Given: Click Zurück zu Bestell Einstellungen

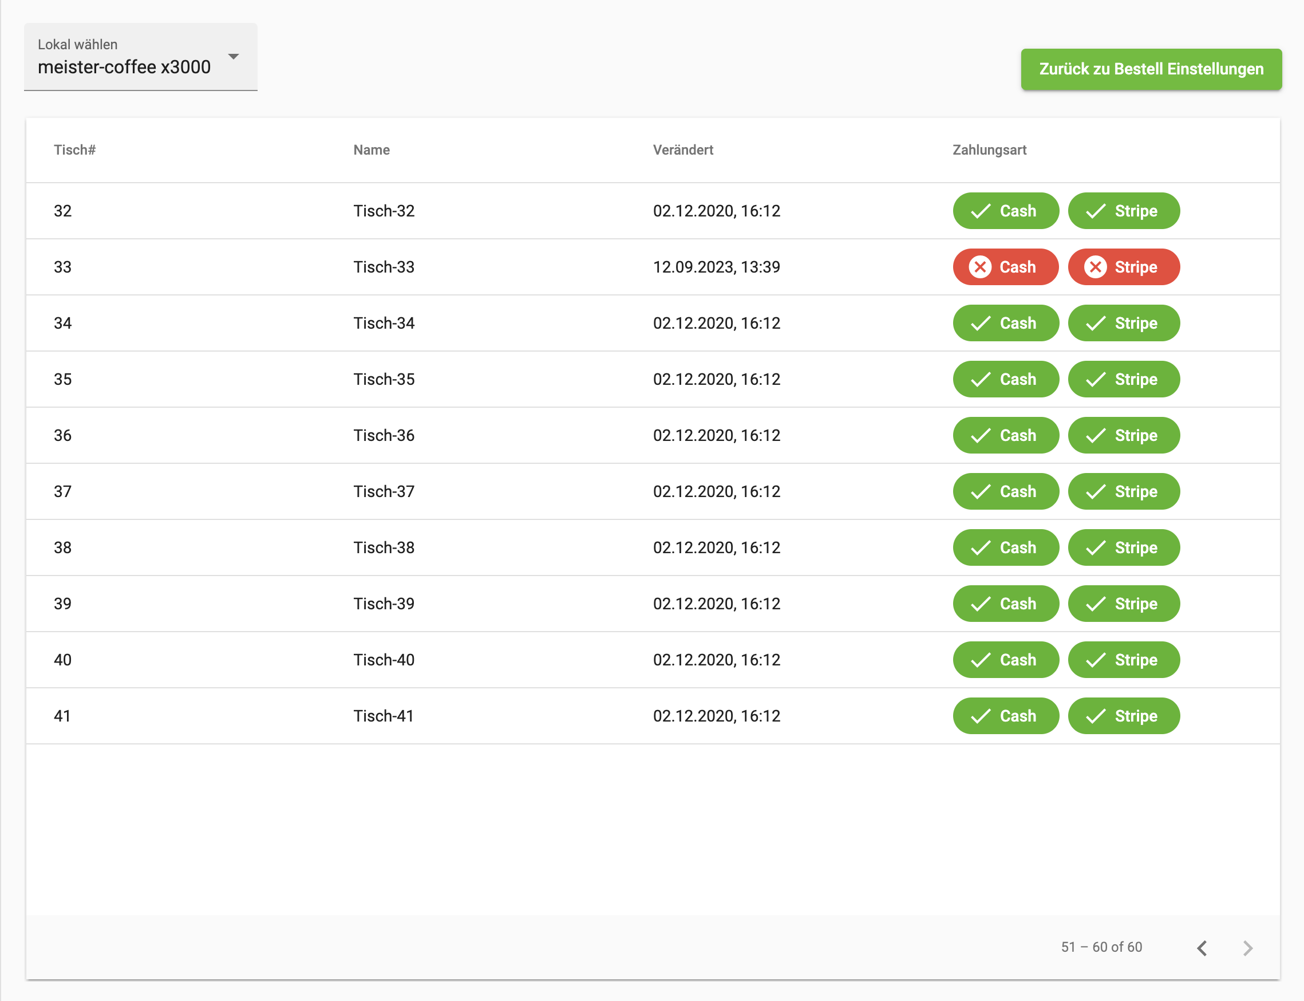Looking at the screenshot, I should (x=1152, y=69).
